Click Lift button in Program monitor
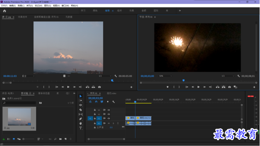The image size is (260, 146). click(x=218, y=87)
